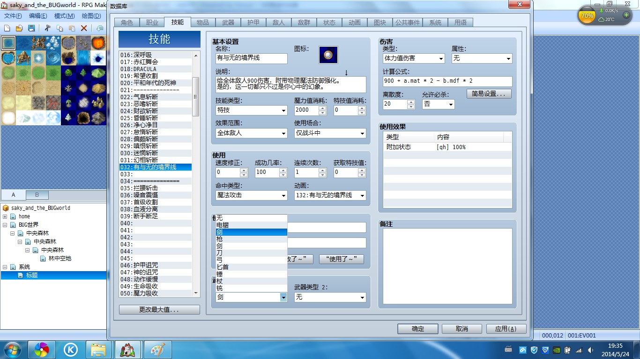
Task: Click the Copy pages toolbar icon
Action: pos(60,28)
